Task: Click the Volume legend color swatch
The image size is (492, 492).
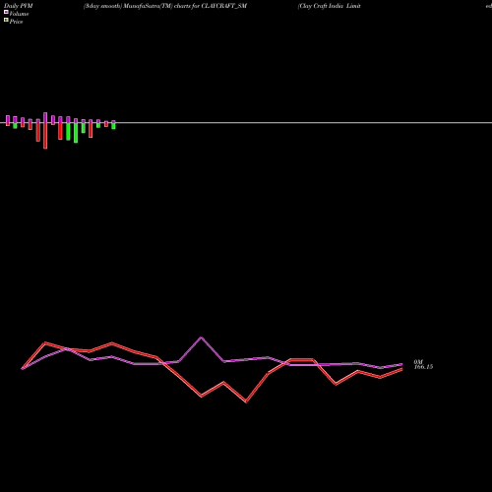Action: point(6,12)
